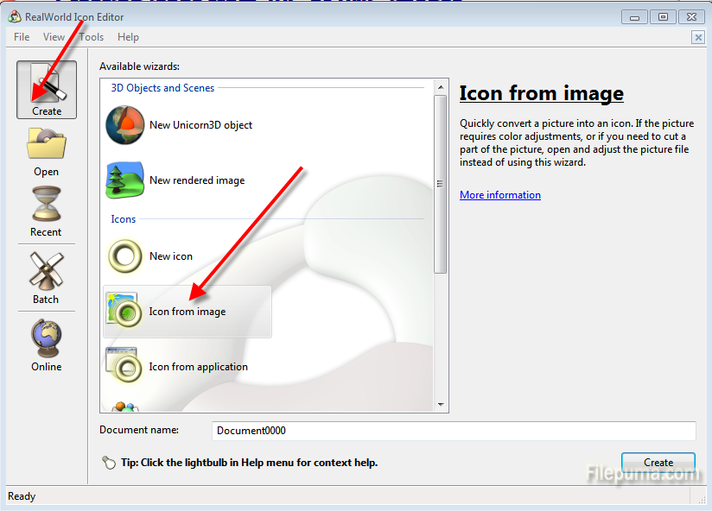
Task: Open the File menu
Action: click(21, 37)
